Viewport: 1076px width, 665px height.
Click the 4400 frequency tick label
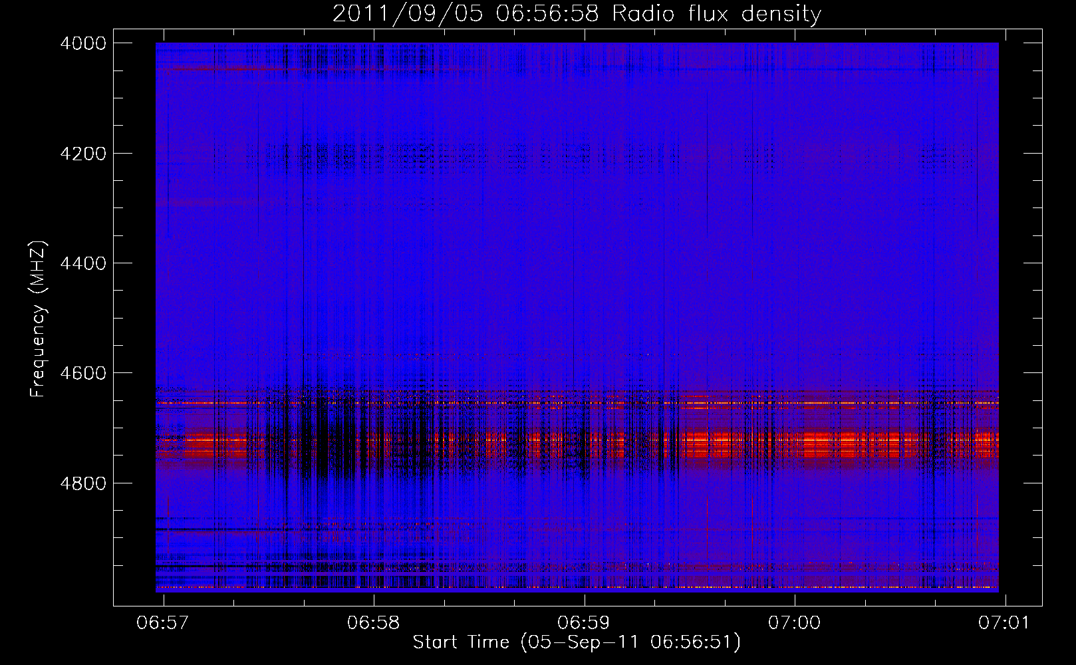point(83,263)
